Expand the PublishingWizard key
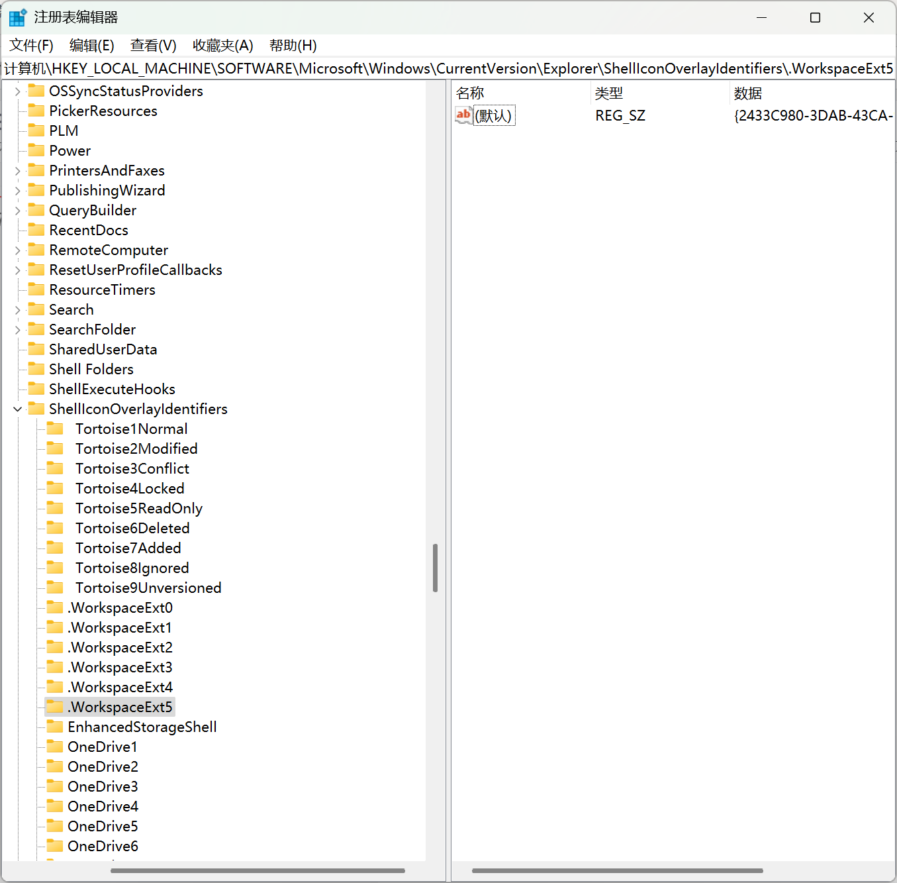The width and height of the screenshot is (897, 883). pos(18,191)
